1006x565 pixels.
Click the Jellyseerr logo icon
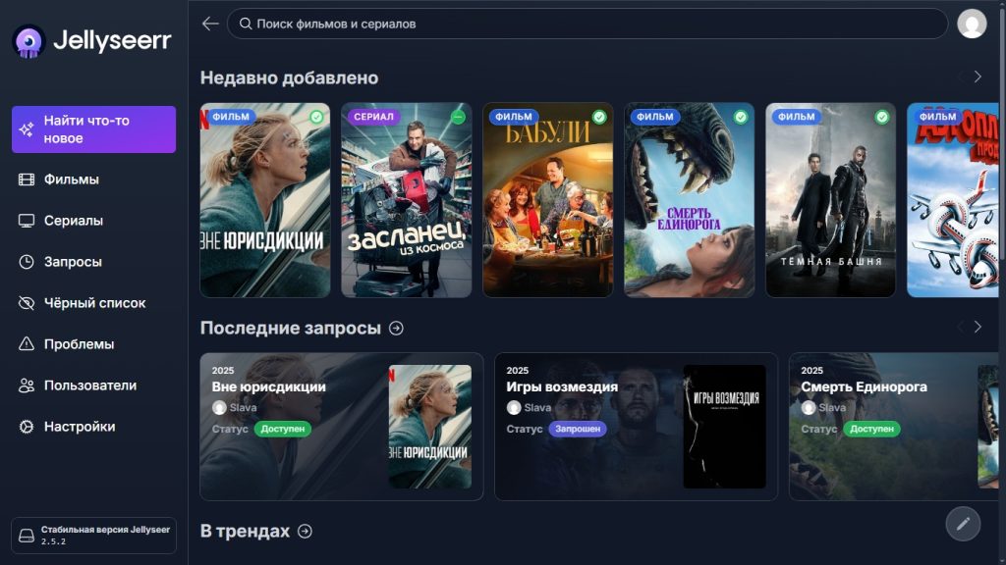28,41
